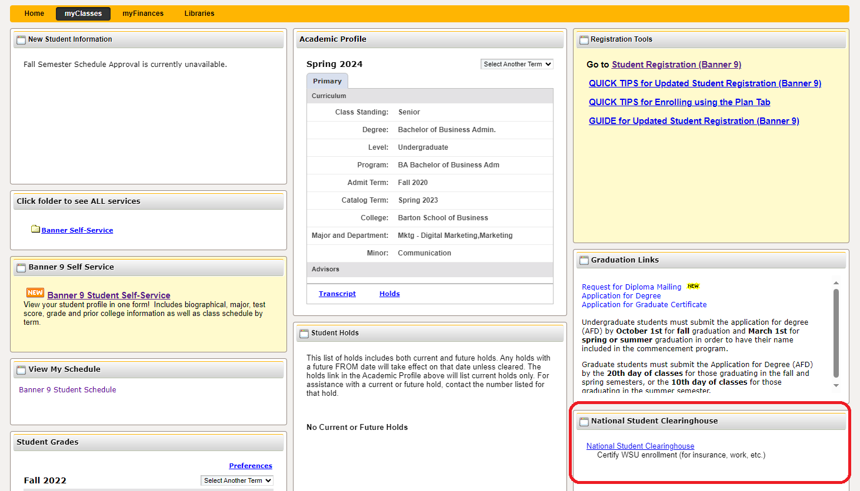Click the Graduation Links scrollbar thumb
This screenshot has height=491, width=860.
tap(836, 333)
